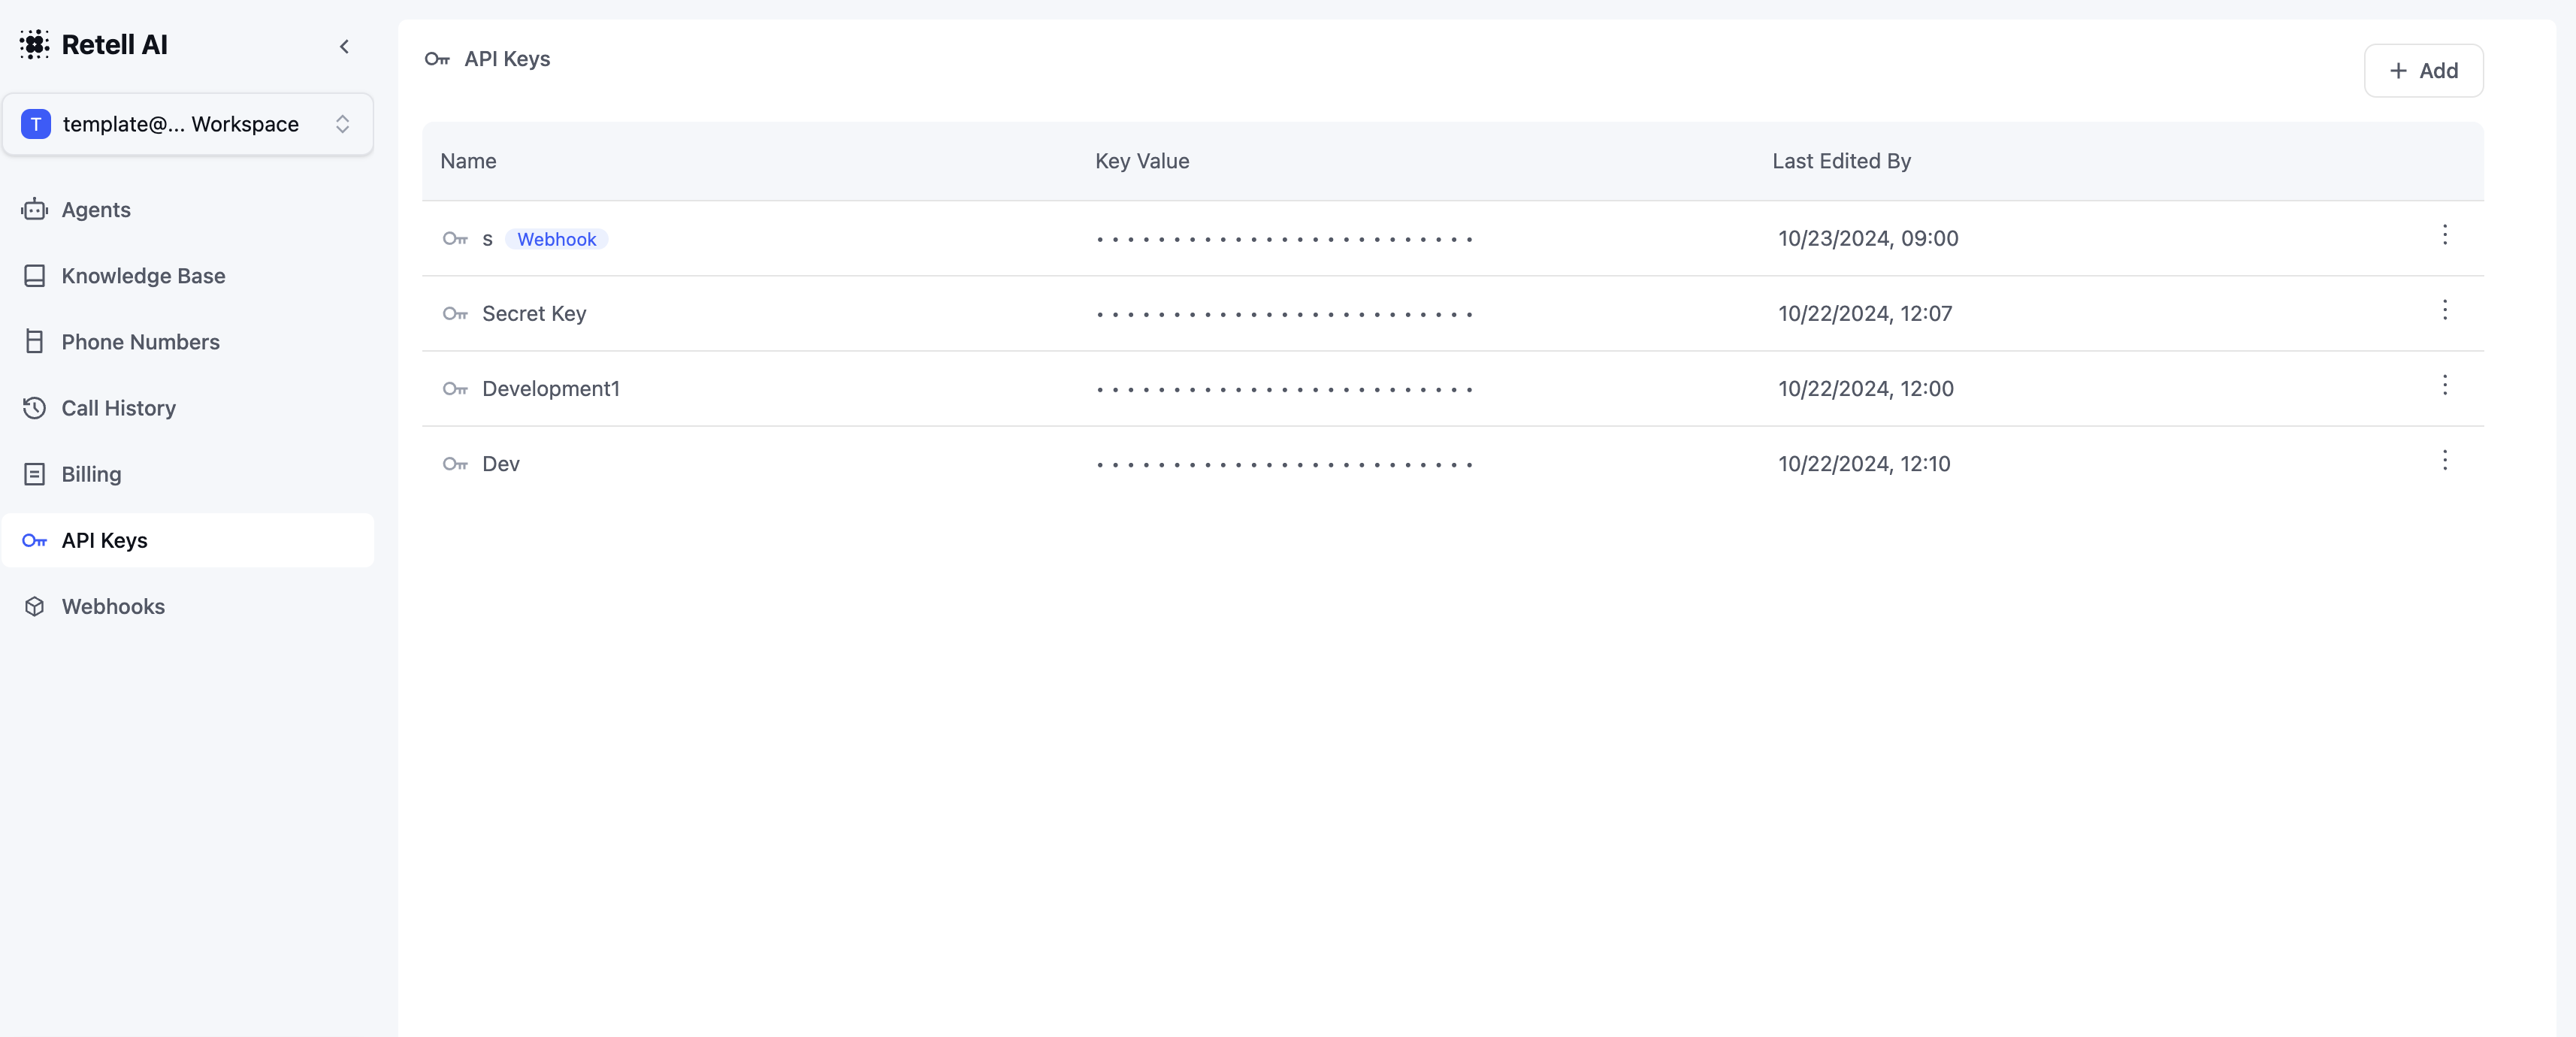Click the API Keys page title

(507, 59)
